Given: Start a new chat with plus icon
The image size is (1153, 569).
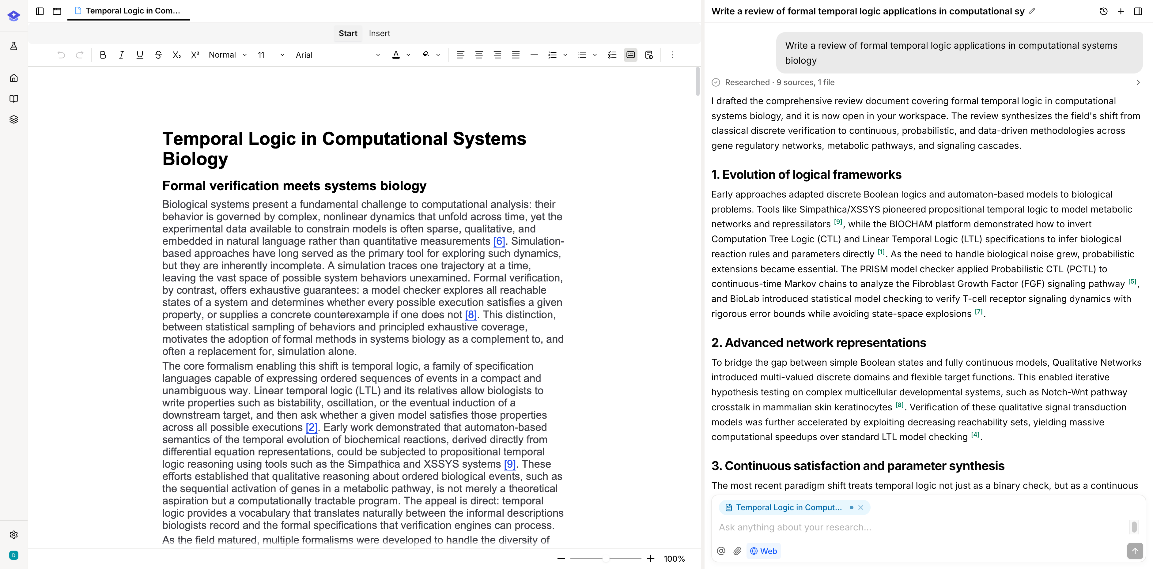Looking at the screenshot, I should pos(1120,11).
